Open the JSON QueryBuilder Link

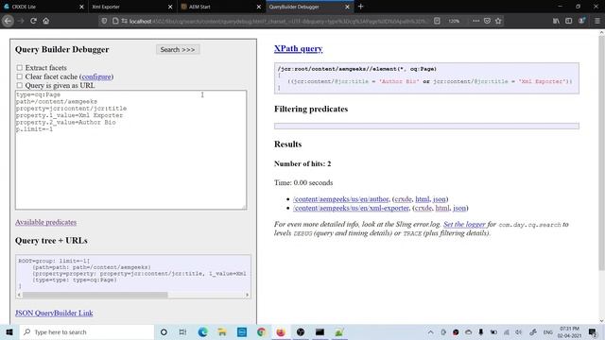[54, 313]
